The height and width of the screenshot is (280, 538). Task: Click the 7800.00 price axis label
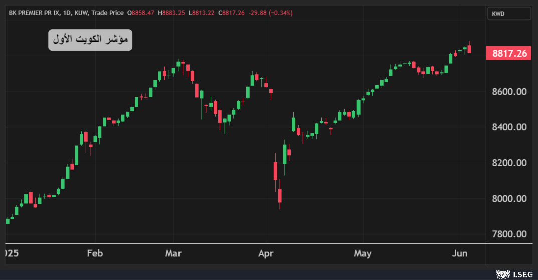[x=509, y=234]
